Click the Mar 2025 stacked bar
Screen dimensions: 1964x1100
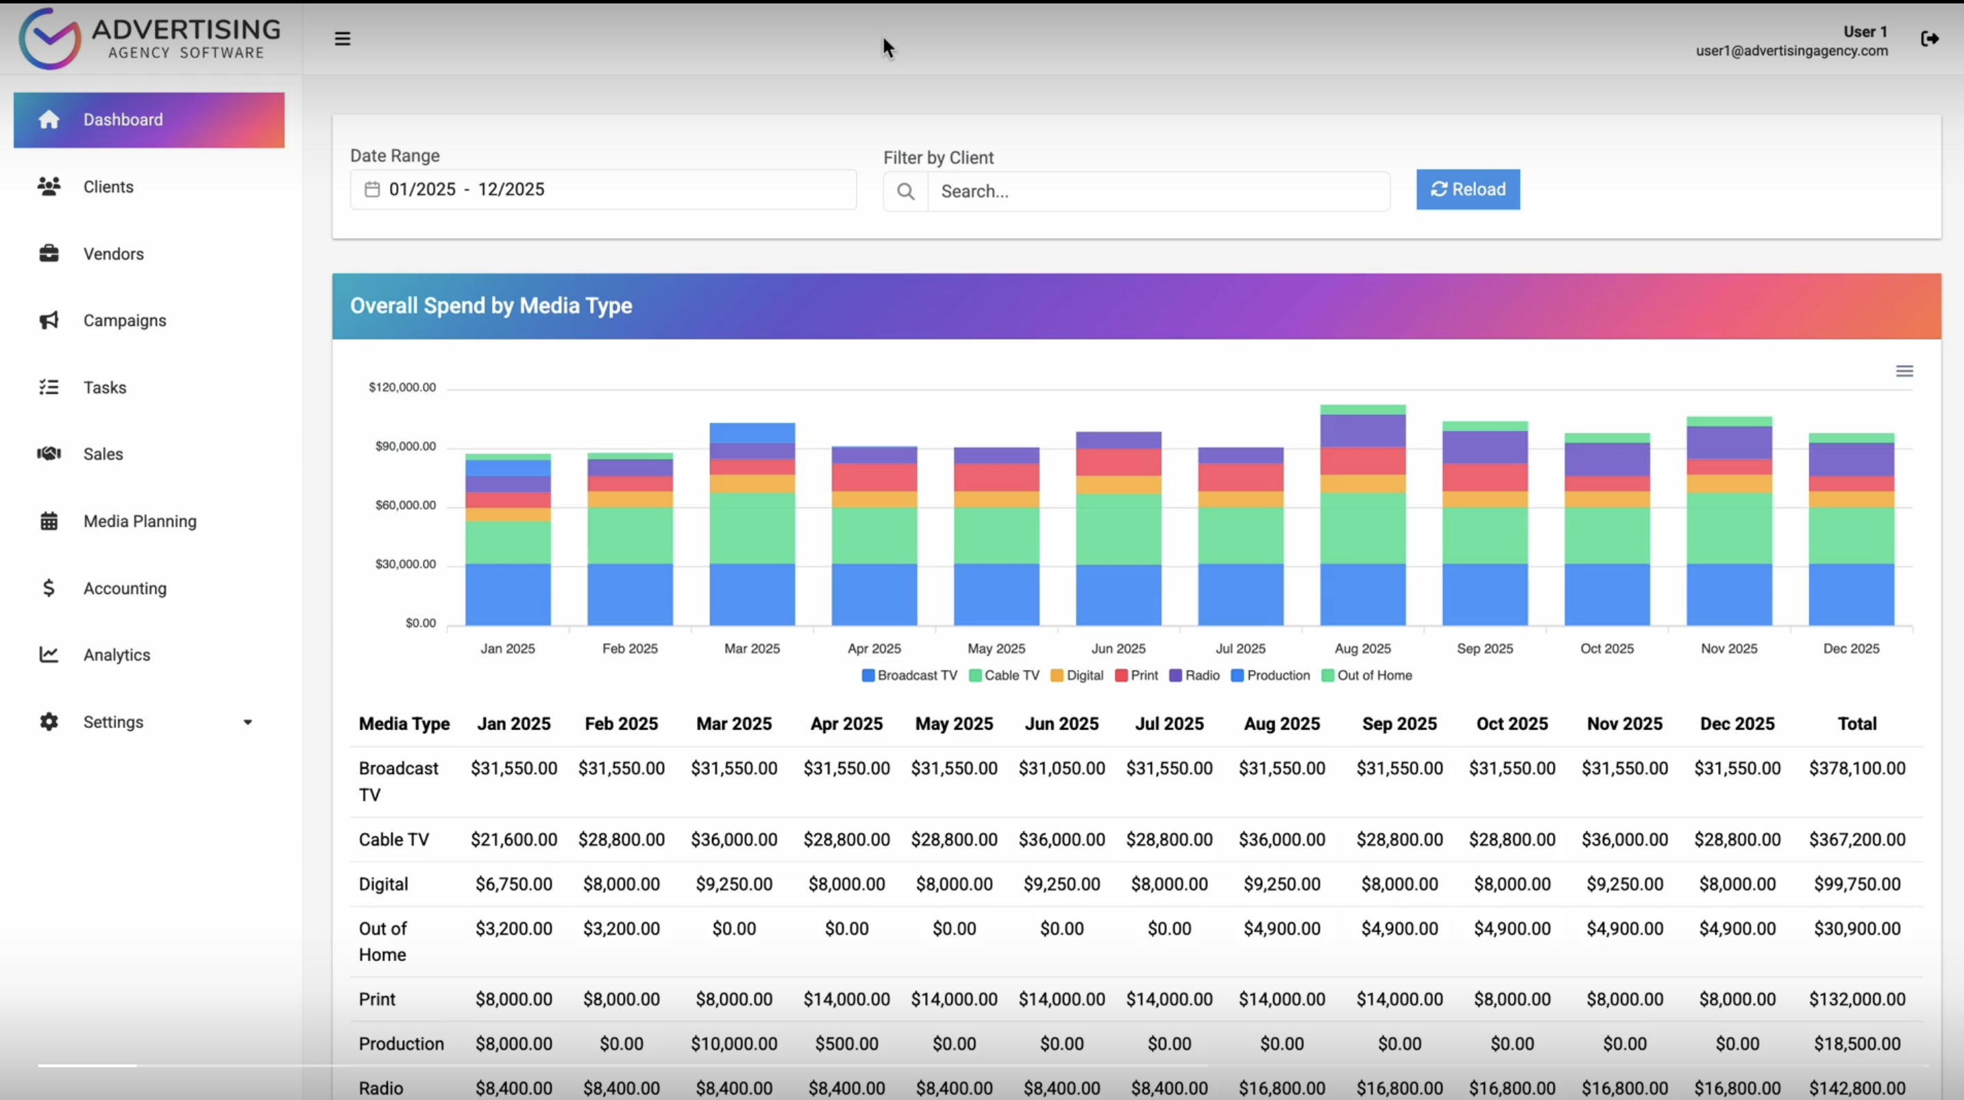pyautogui.click(x=752, y=525)
